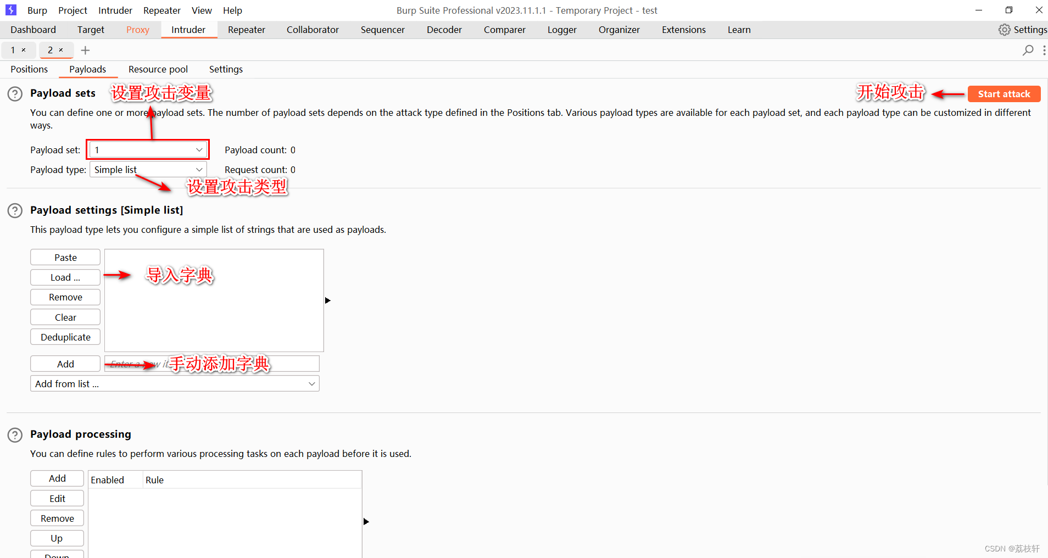1048x558 pixels.
Task: Click Add next to new item field
Action: (65, 364)
